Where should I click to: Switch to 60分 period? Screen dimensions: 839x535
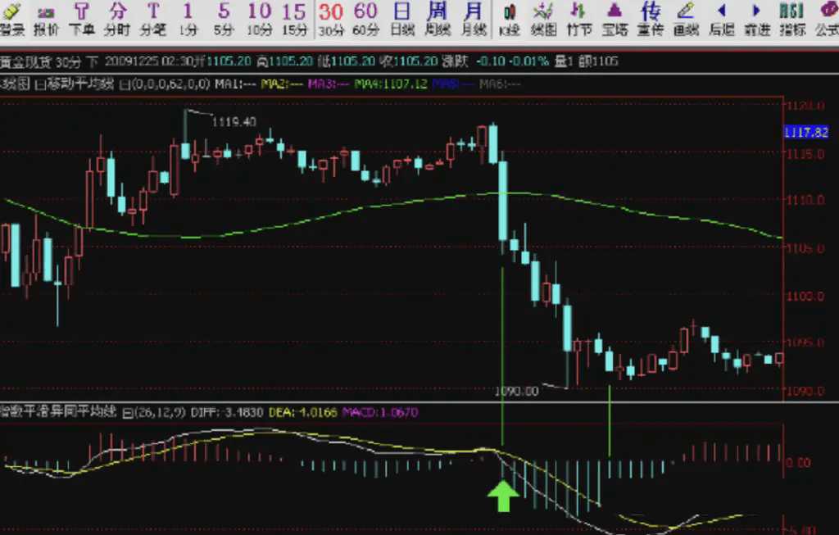tap(366, 19)
